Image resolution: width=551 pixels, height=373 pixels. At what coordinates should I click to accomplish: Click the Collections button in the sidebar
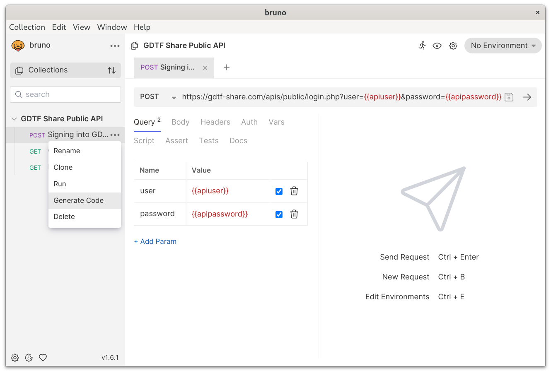pyautogui.click(x=65, y=70)
